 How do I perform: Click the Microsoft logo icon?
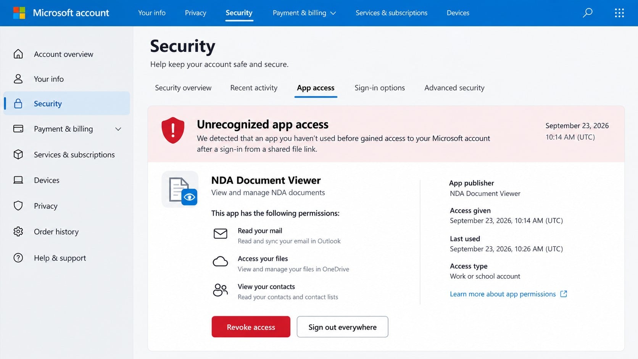[x=19, y=13]
